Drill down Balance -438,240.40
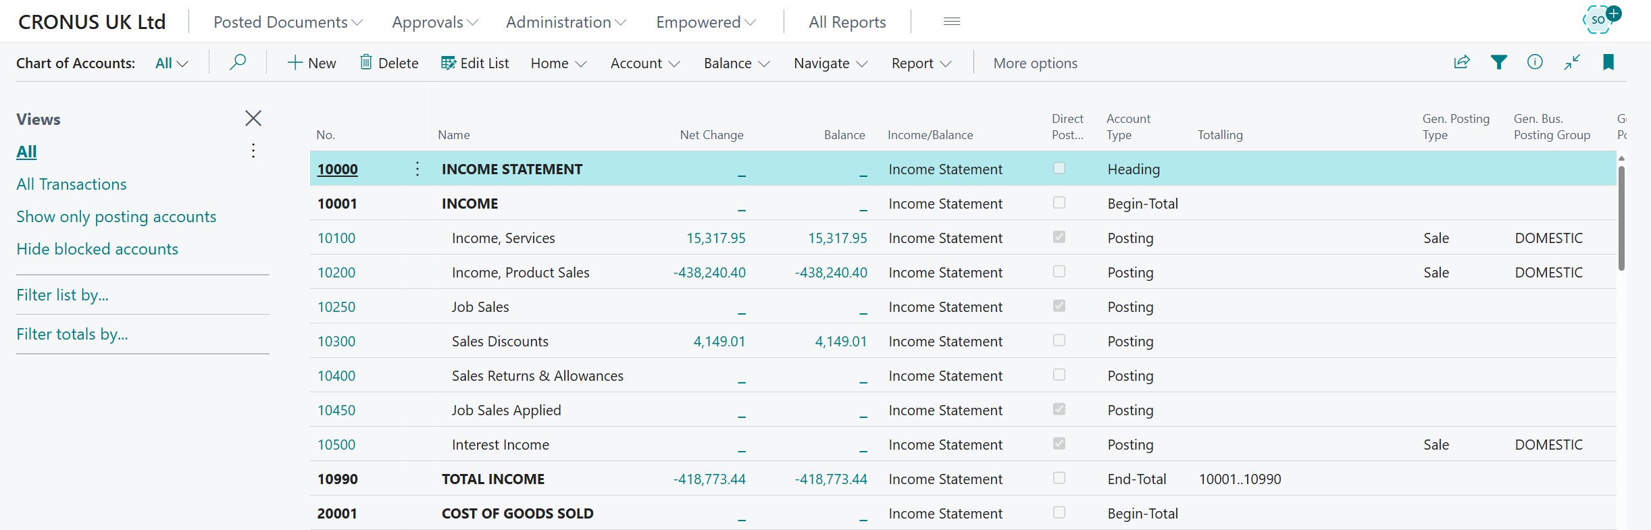 click(831, 272)
